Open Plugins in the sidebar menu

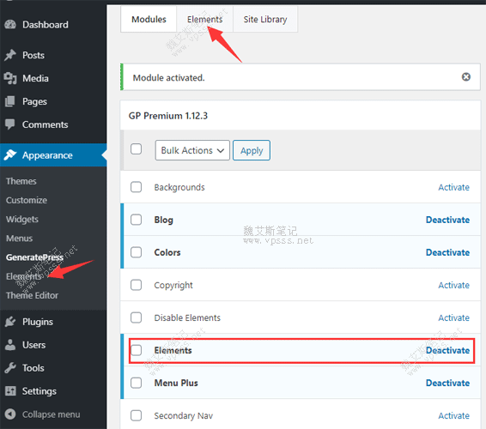[38, 322]
